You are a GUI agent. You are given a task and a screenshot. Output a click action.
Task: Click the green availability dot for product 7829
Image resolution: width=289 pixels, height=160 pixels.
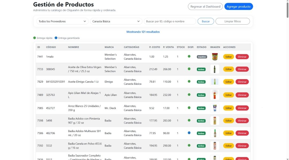189,82
